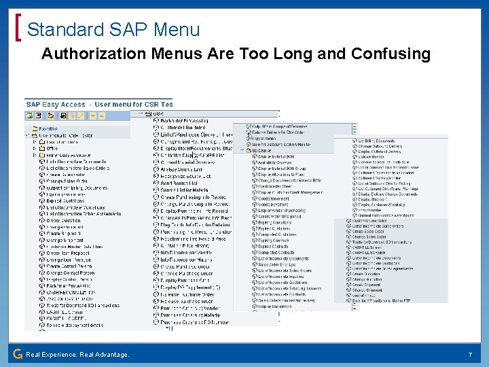The image size is (489, 367).
Task: Open Summit Outbound Delivery Monitor above SD Display
Action: click(281, 145)
